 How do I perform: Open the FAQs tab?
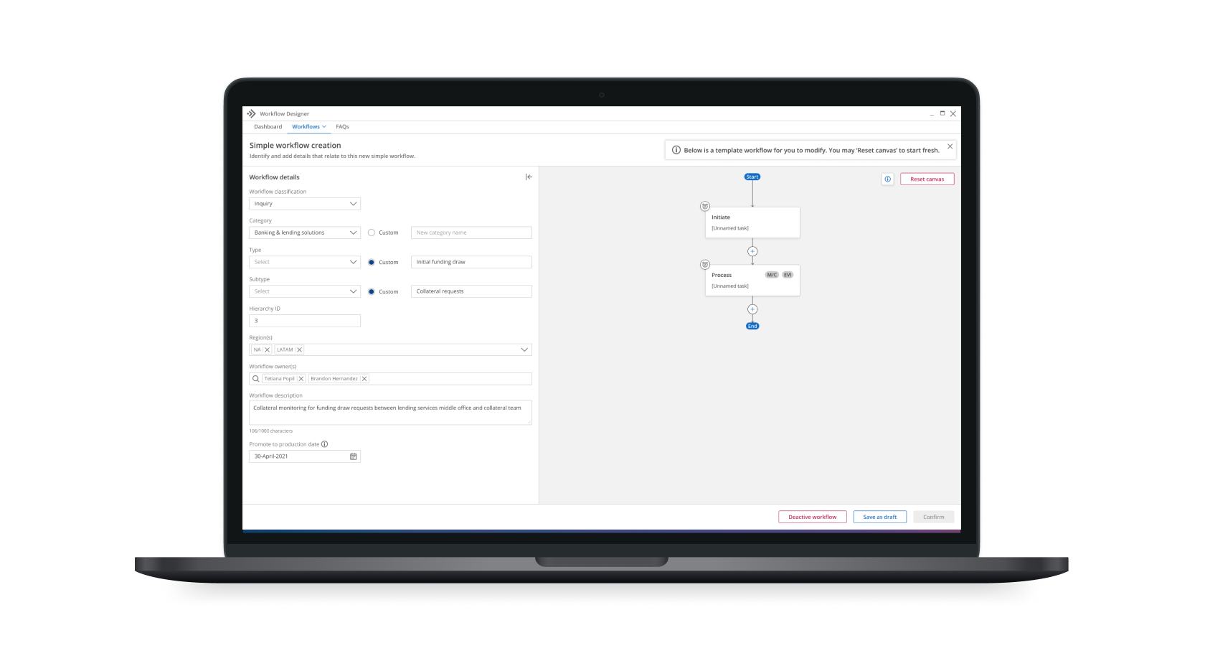click(x=343, y=126)
